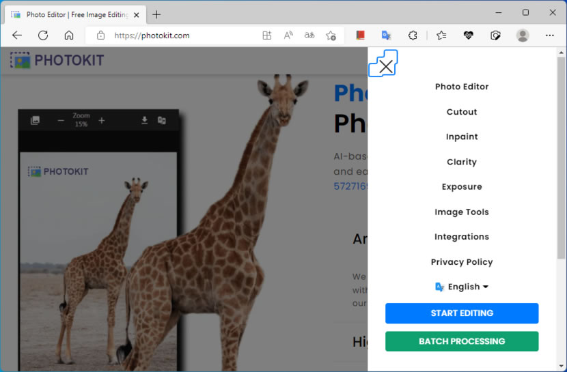
Task: Click the blue 57271 number link on page
Action: (350, 186)
